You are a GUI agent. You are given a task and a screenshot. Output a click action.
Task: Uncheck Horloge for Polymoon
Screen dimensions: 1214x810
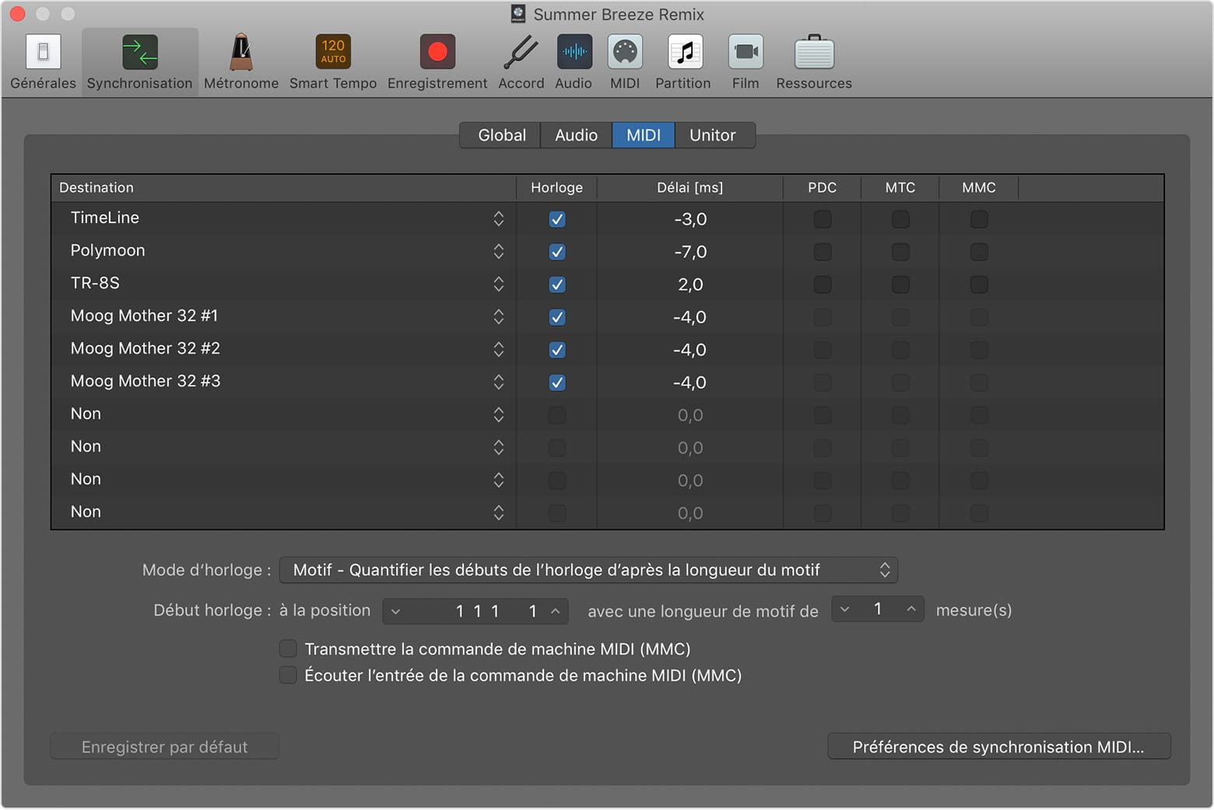tap(557, 252)
